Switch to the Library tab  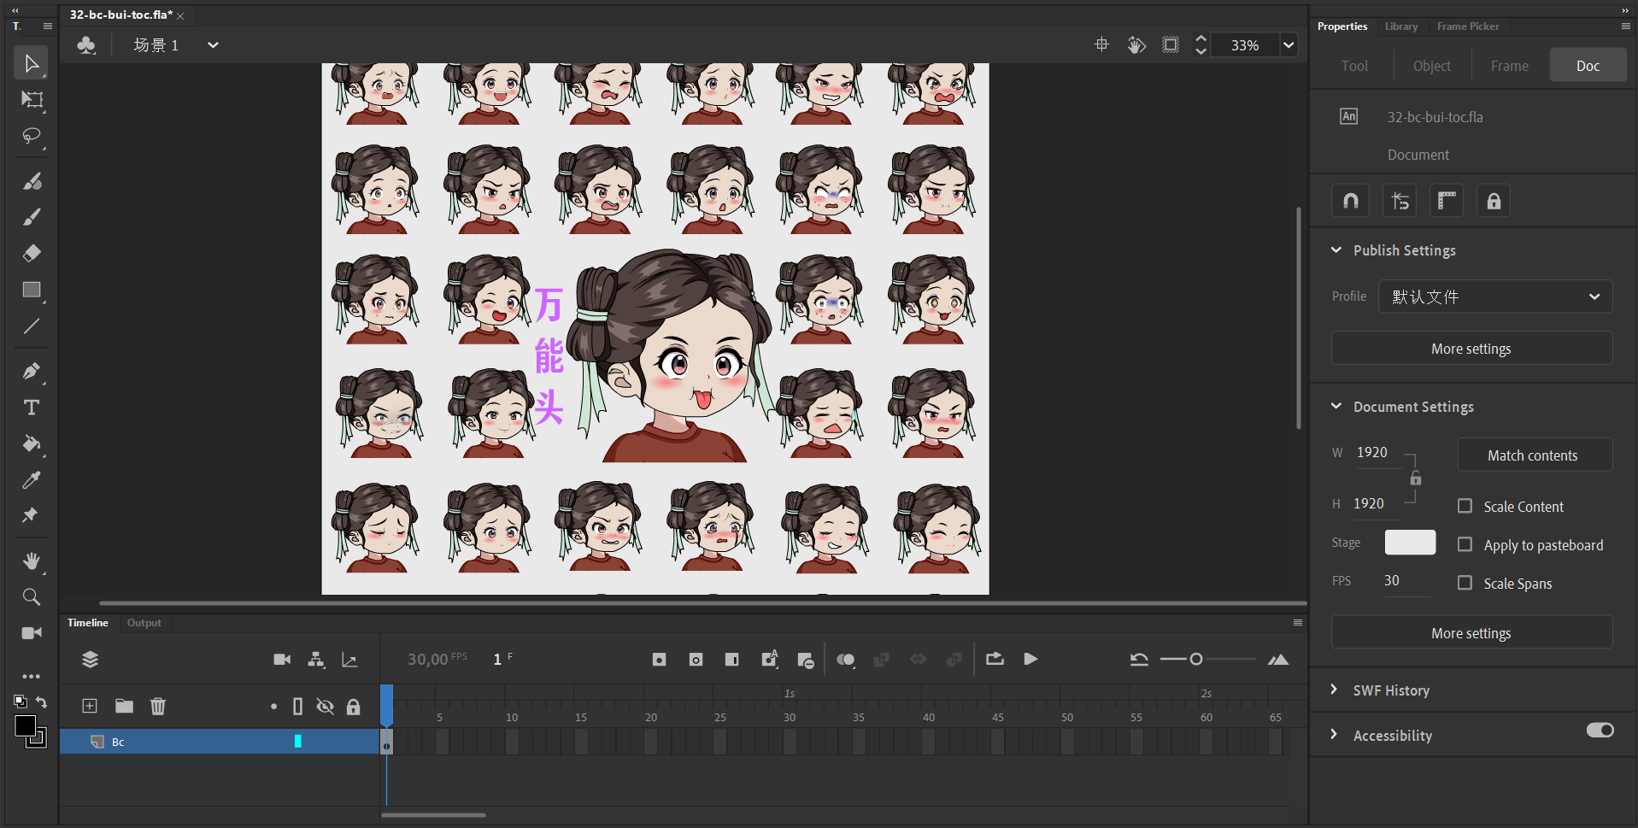coord(1401,26)
